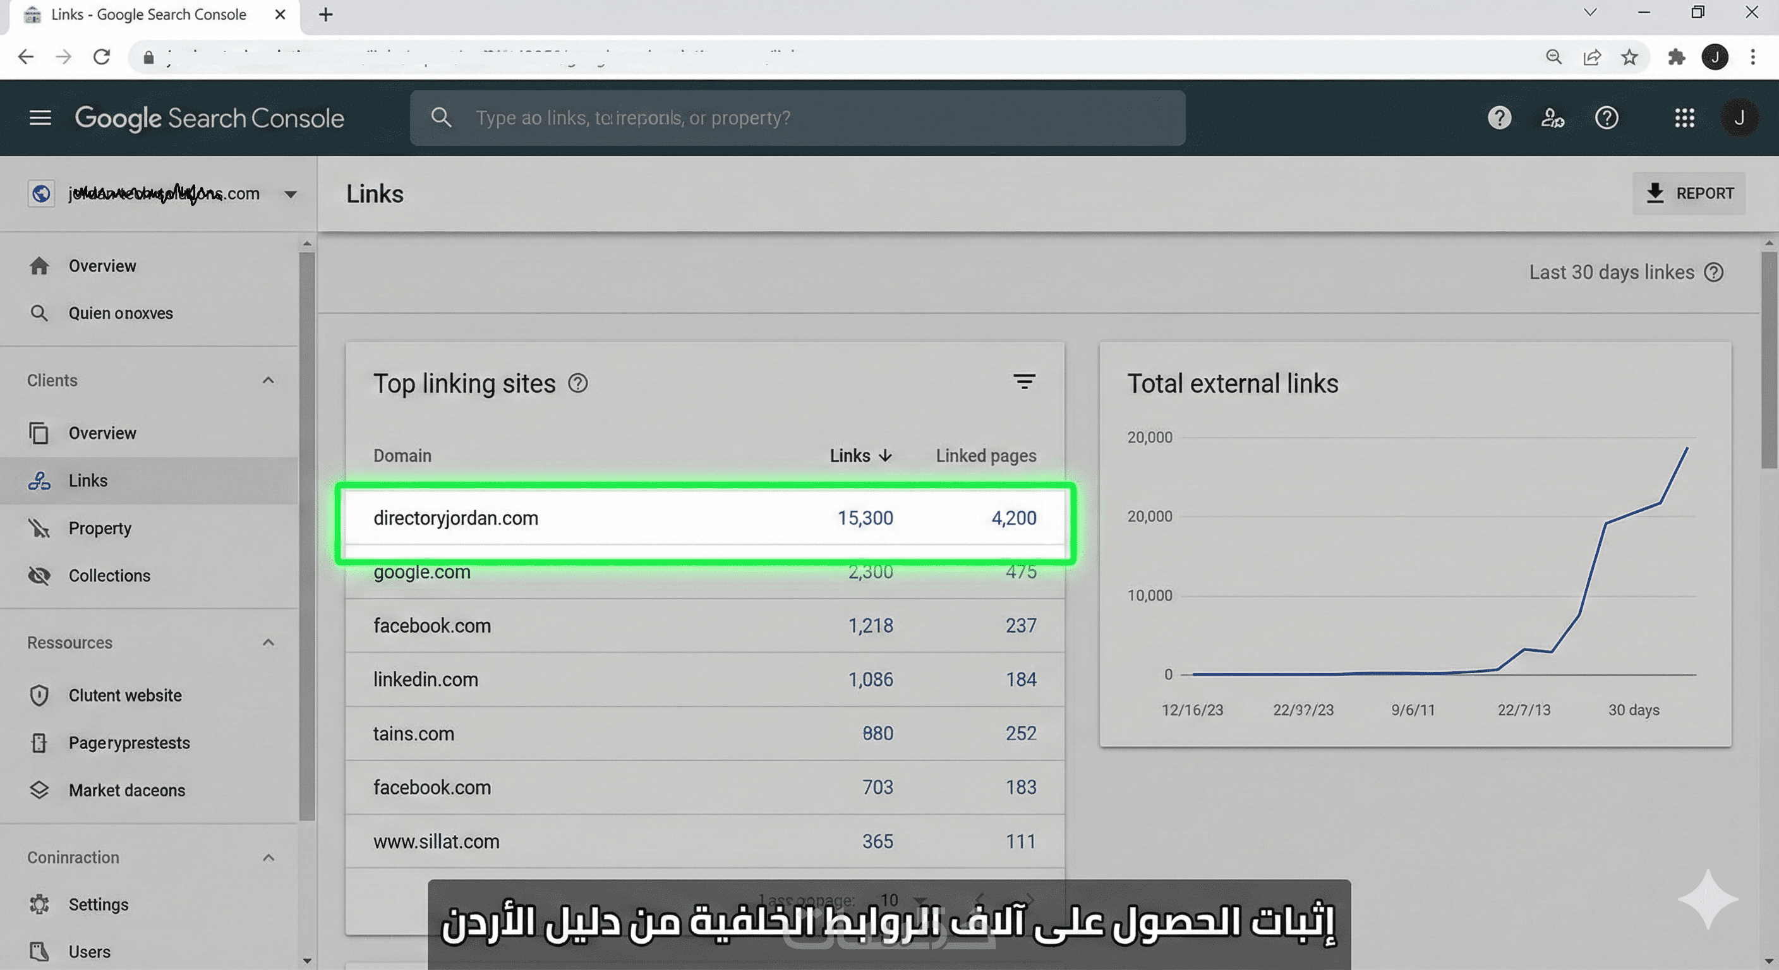Viewport: 1779px width, 970px height.
Task: Open the hamburger navigation menu
Action: pyautogui.click(x=40, y=118)
